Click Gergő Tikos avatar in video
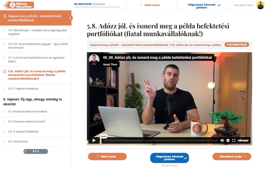 (94, 60)
